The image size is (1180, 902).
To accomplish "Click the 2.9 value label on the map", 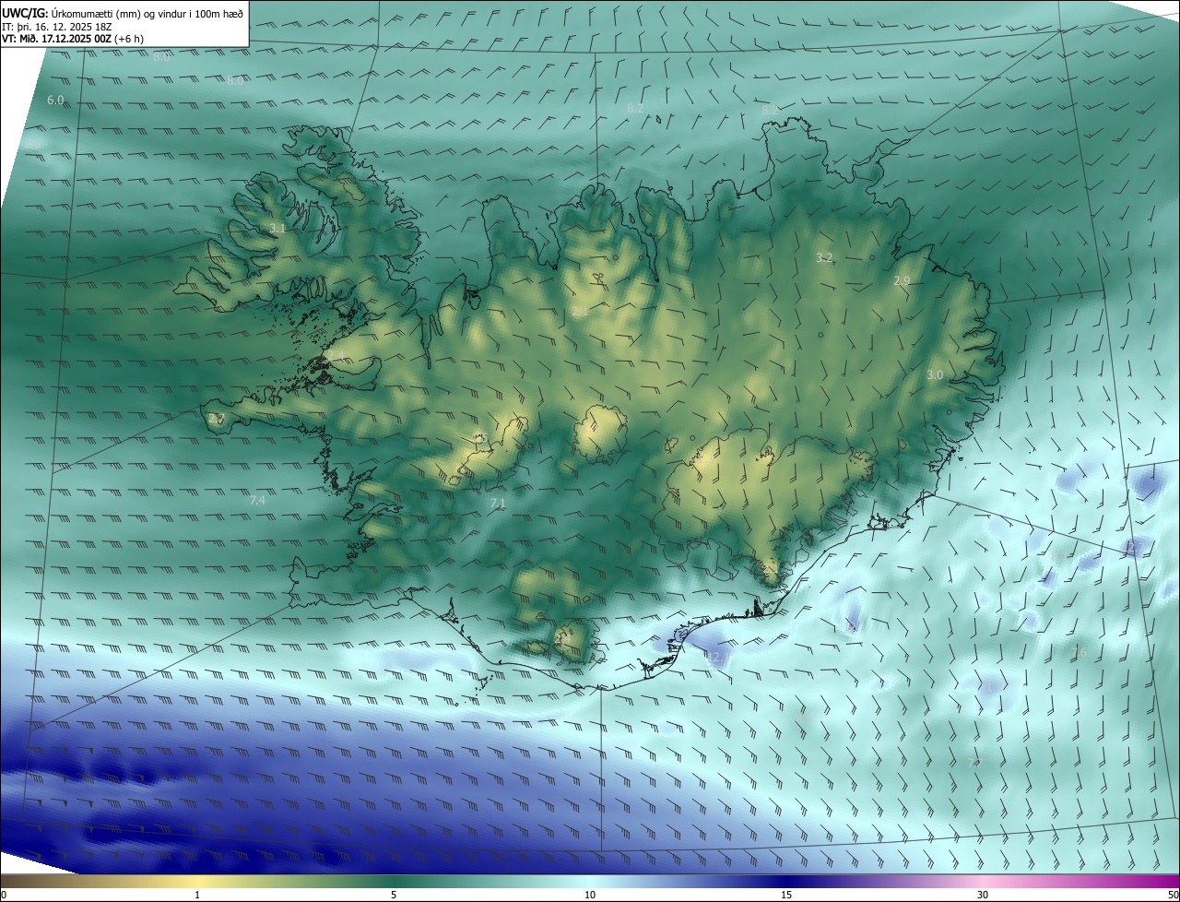I will point(902,280).
